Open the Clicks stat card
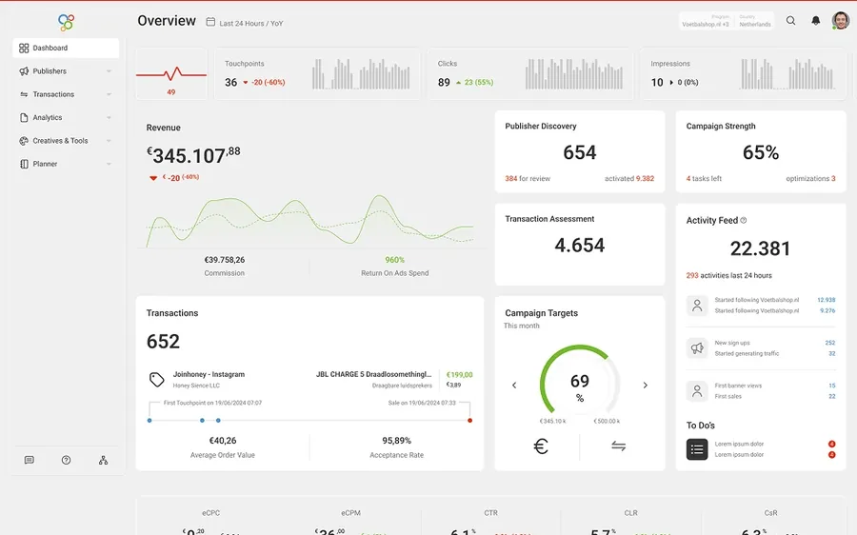The width and height of the screenshot is (857, 535). coord(529,74)
